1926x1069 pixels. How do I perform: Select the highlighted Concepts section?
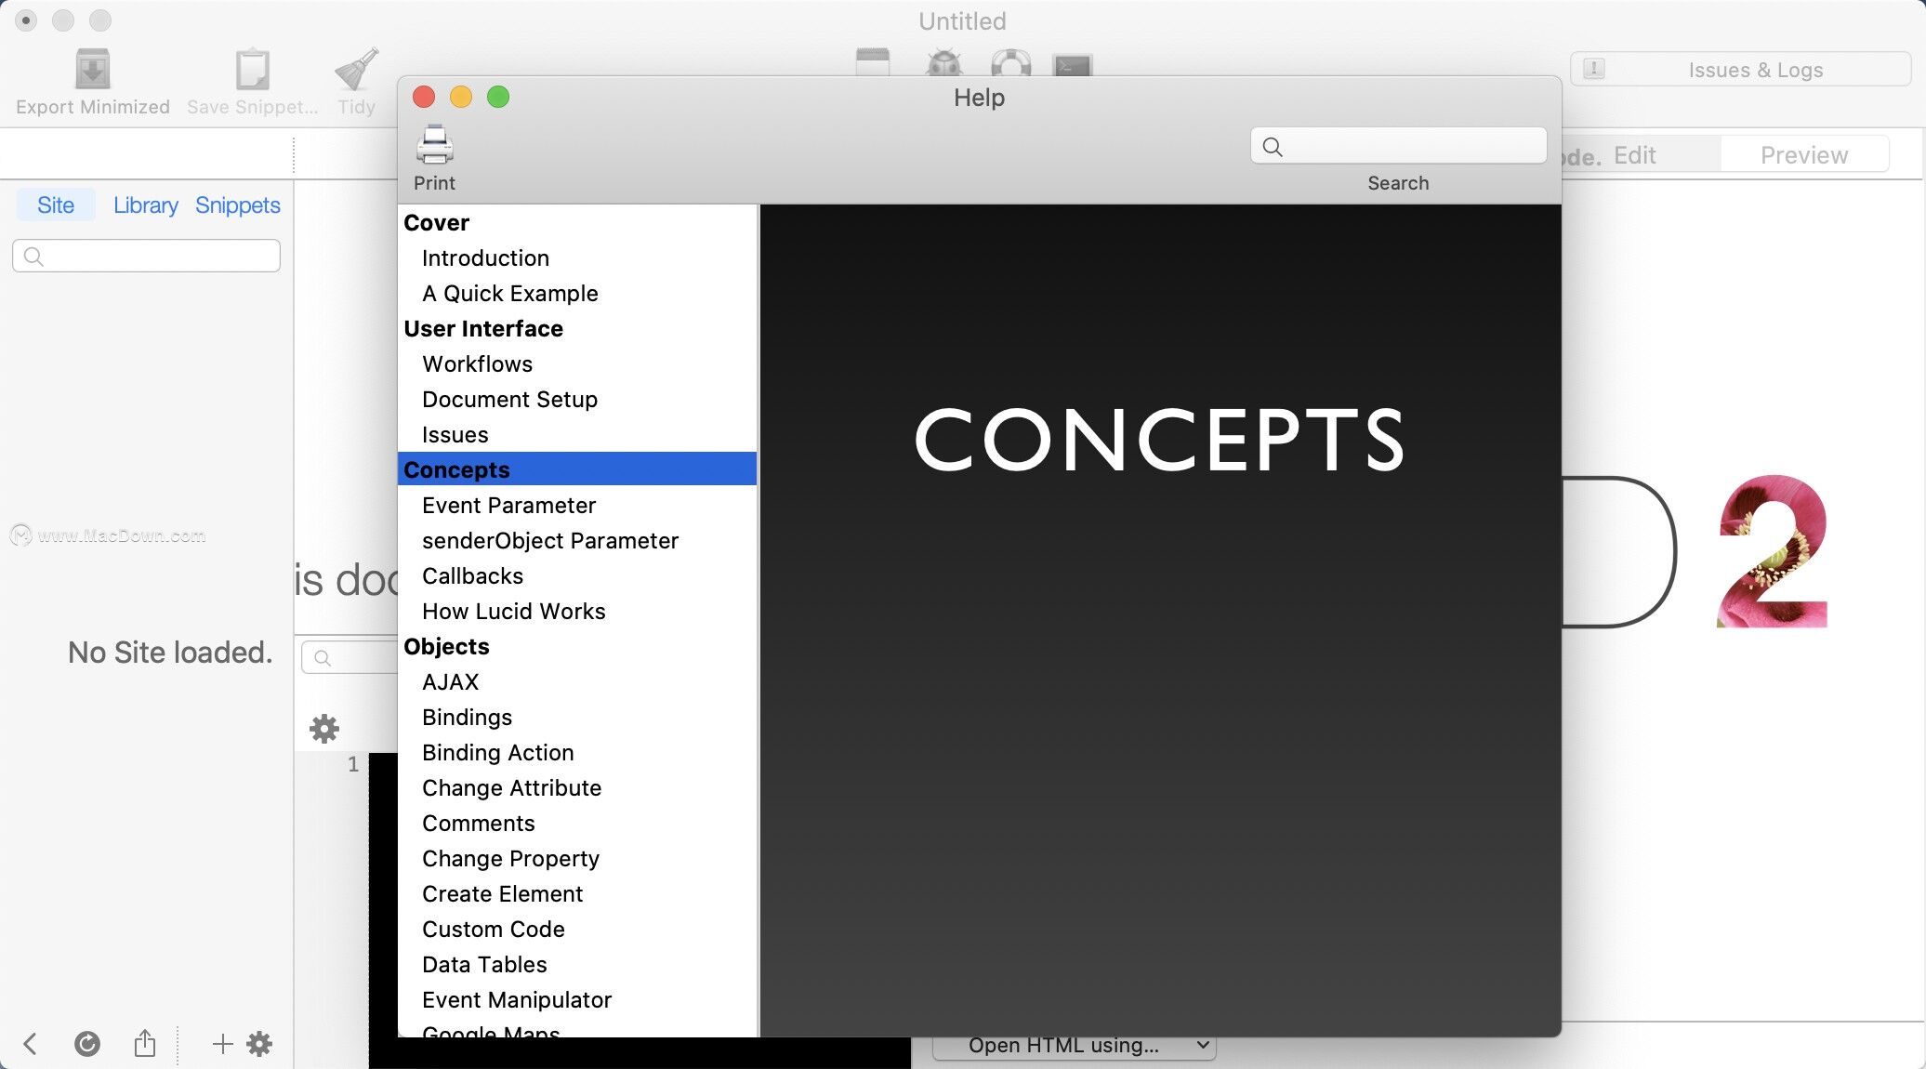576,469
